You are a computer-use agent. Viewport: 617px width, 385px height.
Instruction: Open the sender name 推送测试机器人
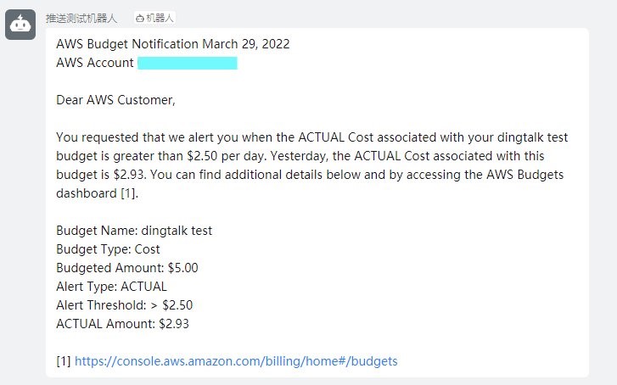point(81,18)
